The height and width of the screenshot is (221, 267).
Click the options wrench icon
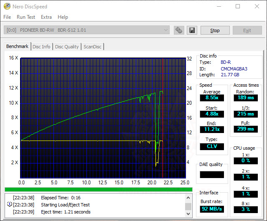179,30
